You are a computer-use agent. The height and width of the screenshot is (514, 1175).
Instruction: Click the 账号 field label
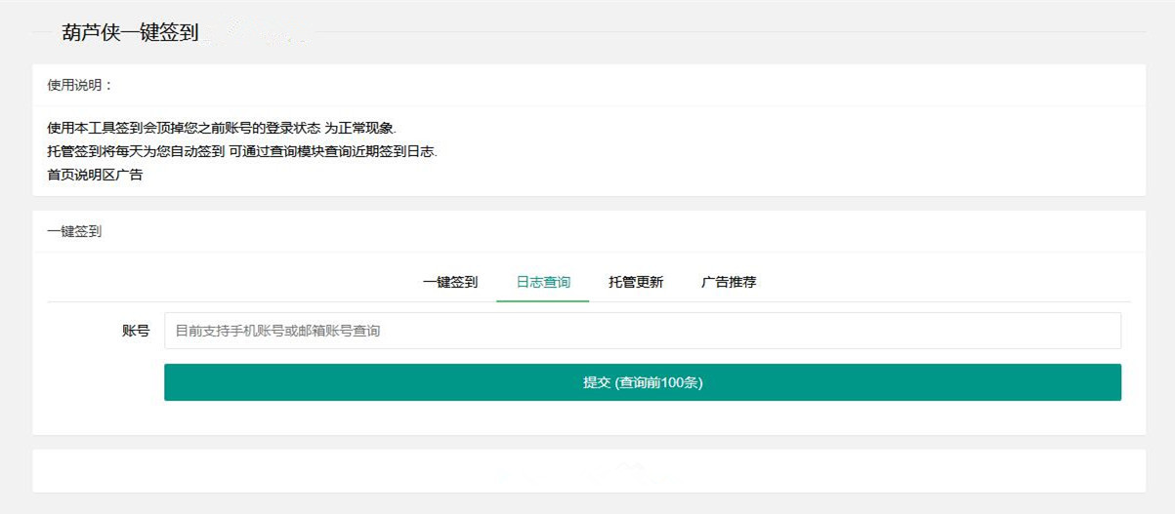(x=136, y=331)
